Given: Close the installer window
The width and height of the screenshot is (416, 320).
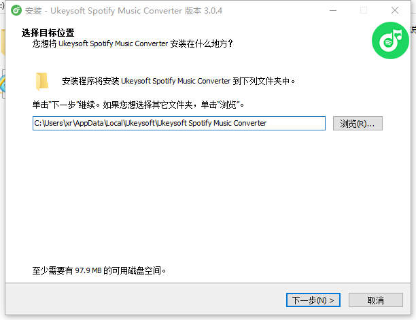Looking at the screenshot, I should click(395, 11).
